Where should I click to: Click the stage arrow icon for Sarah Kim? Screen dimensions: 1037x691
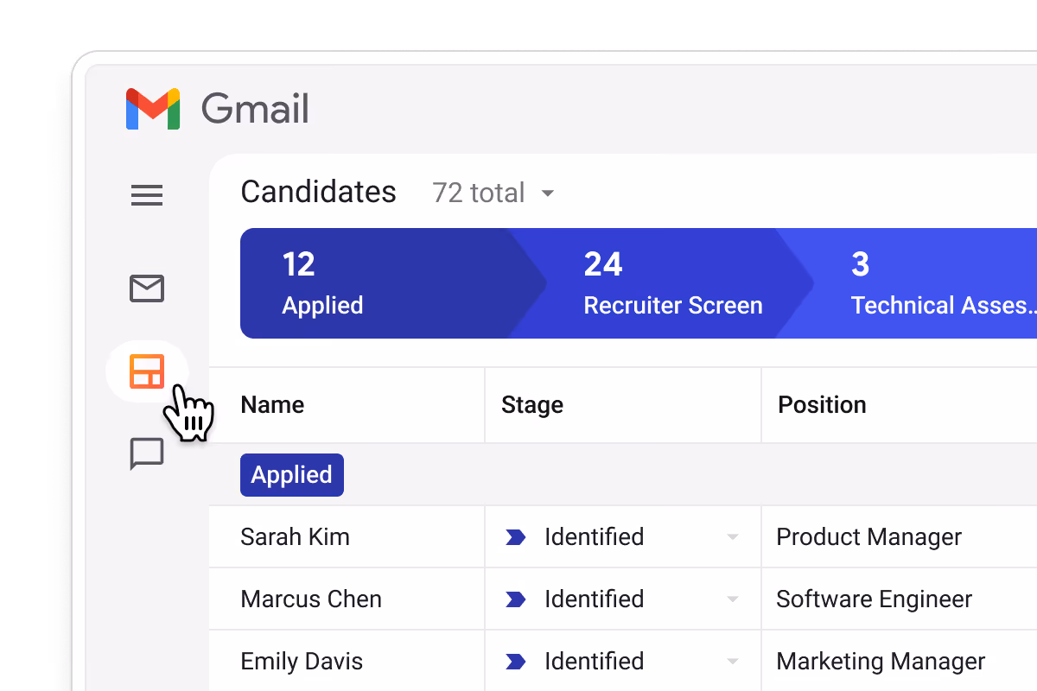516,537
